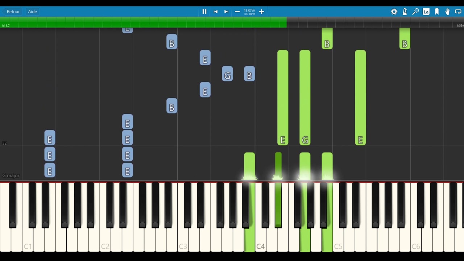This screenshot has height=261, width=464.
Task: Open settings gear icon
Action: point(394,12)
